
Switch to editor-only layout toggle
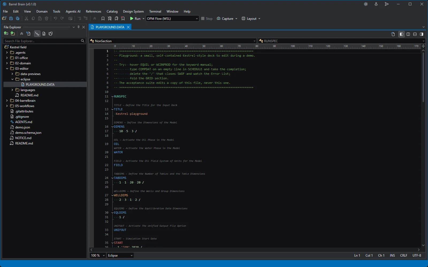click(402, 34)
